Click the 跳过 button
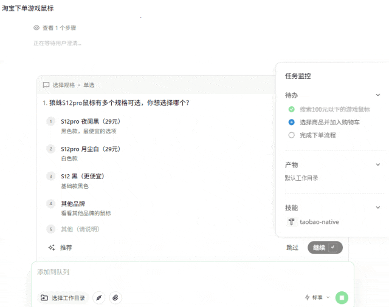 292,248
